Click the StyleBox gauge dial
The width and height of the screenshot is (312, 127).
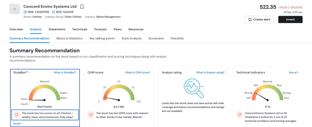pyautogui.click(x=44, y=93)
